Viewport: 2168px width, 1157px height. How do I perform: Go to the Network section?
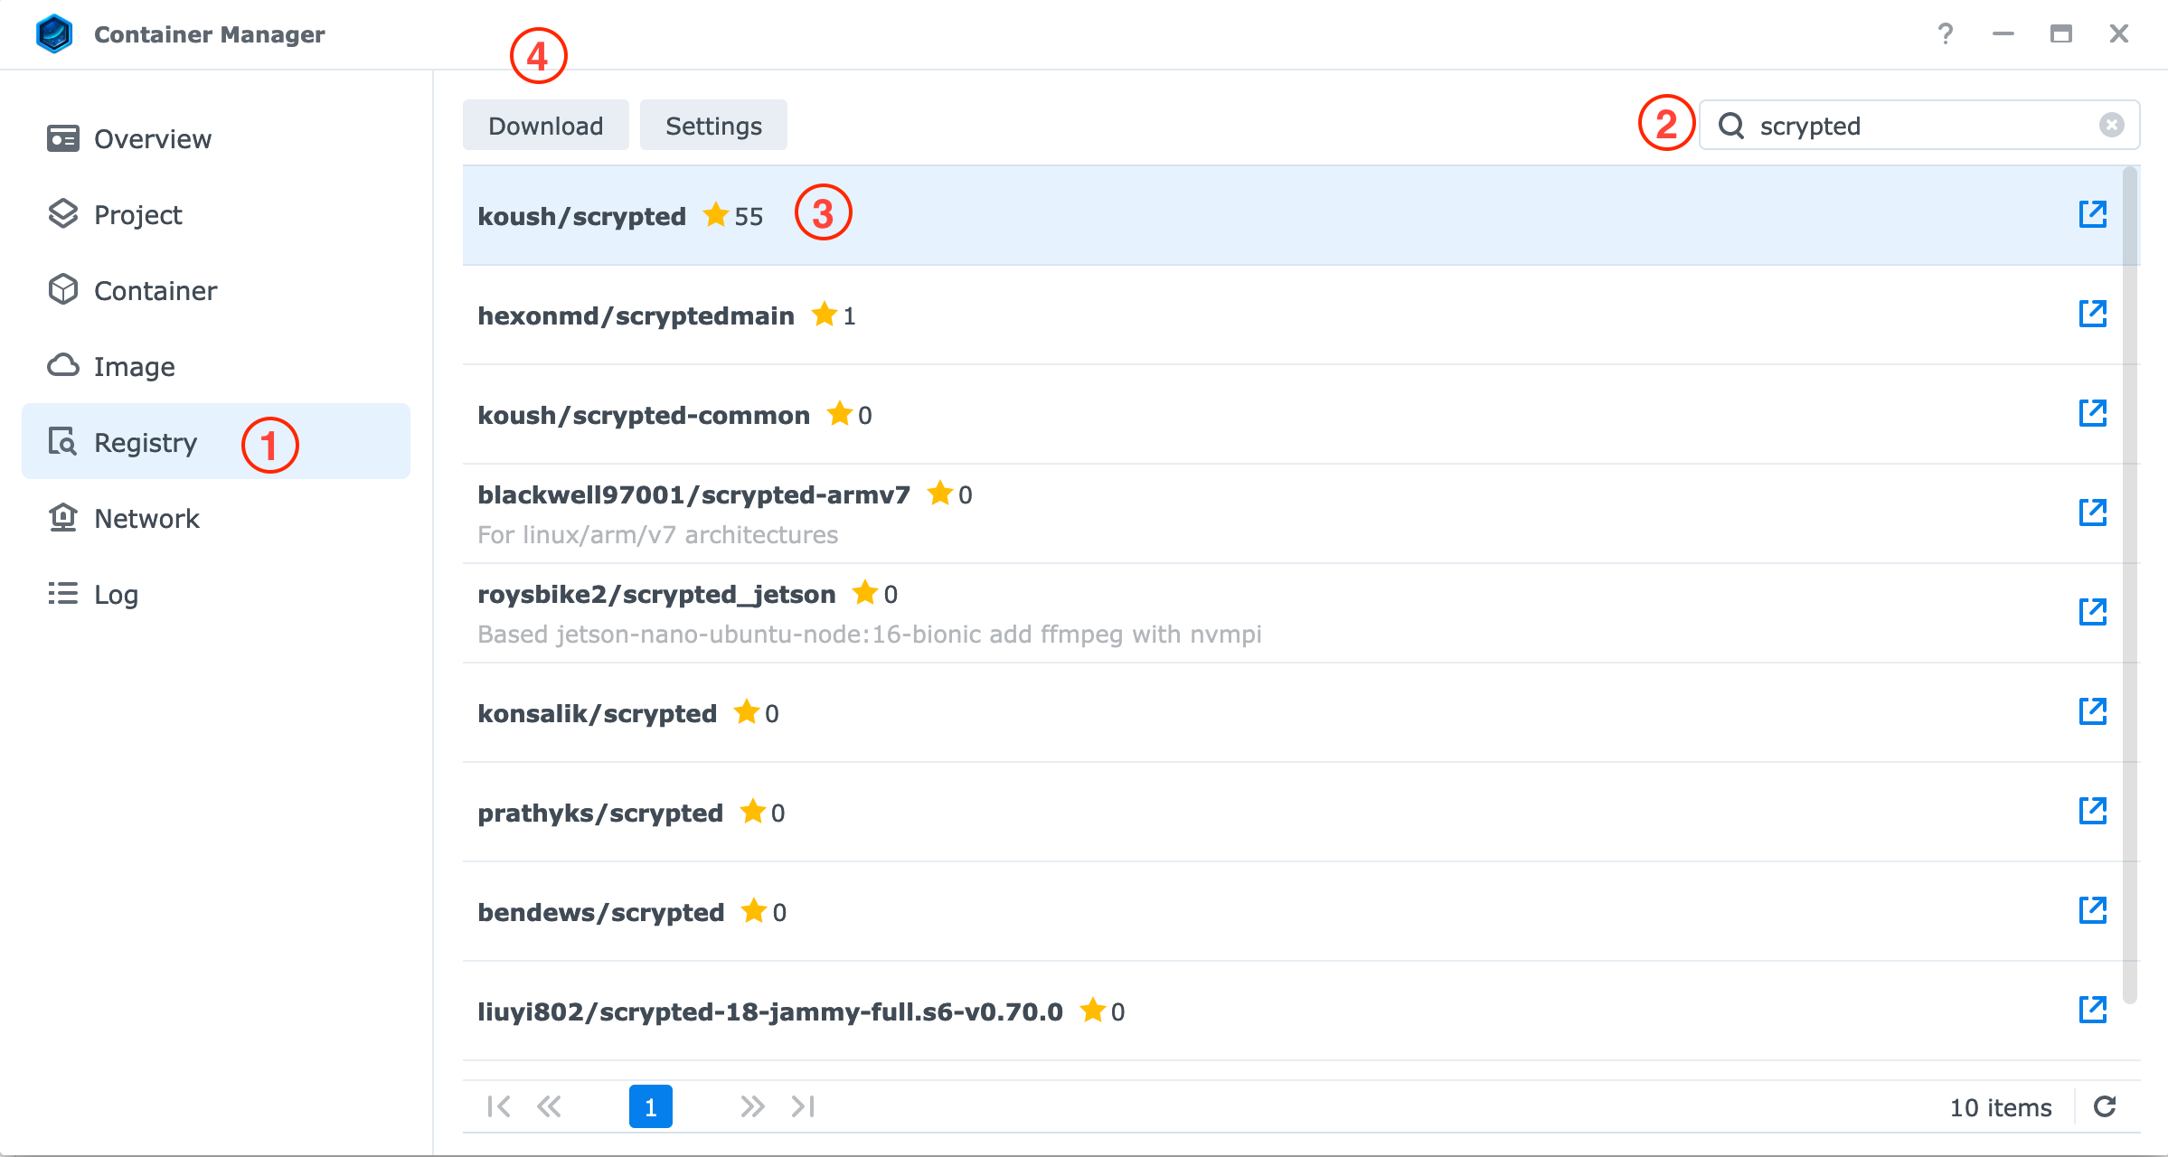click(146, 519)
